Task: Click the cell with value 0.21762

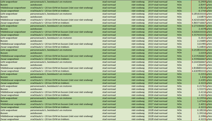Action: coord(202,86)
